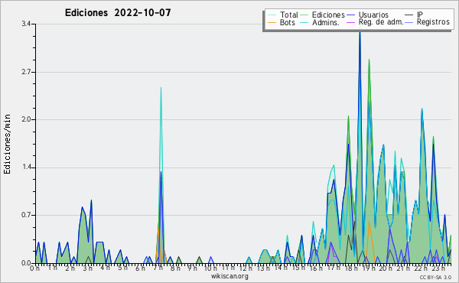
Task: Click the 'Ediciones/min' y-axis label
Action: click(7, 144)
